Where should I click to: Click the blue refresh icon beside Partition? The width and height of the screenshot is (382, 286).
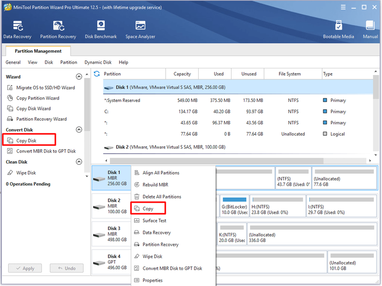97,74
